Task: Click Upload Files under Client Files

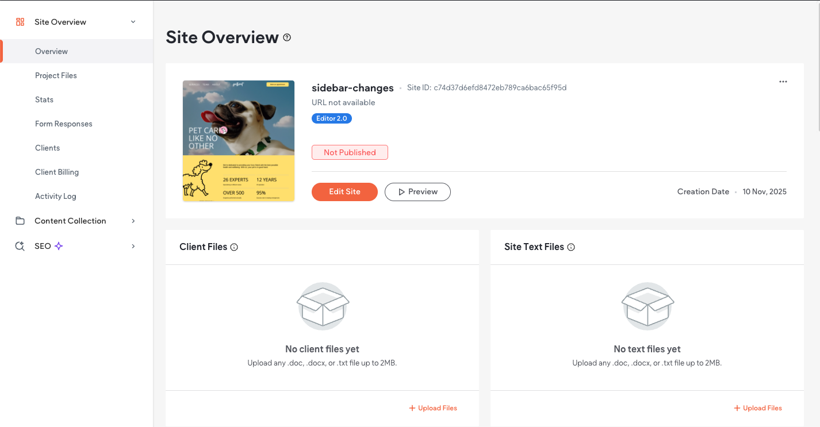Action: [433, 408]
